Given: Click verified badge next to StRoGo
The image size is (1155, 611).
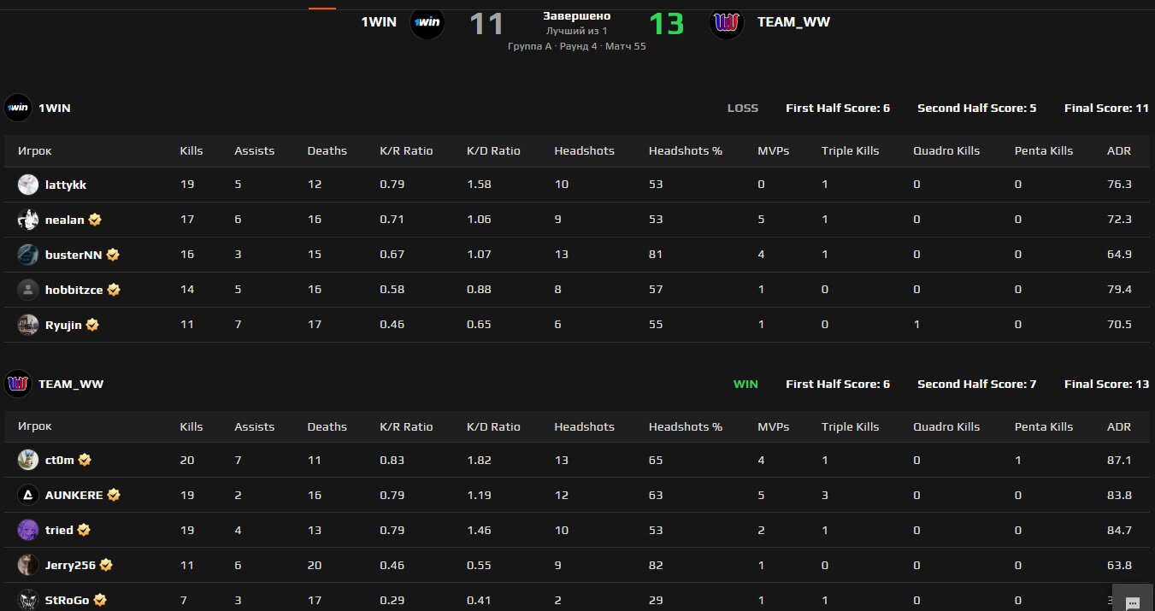Looking at the screenshot, I should 100,600.
